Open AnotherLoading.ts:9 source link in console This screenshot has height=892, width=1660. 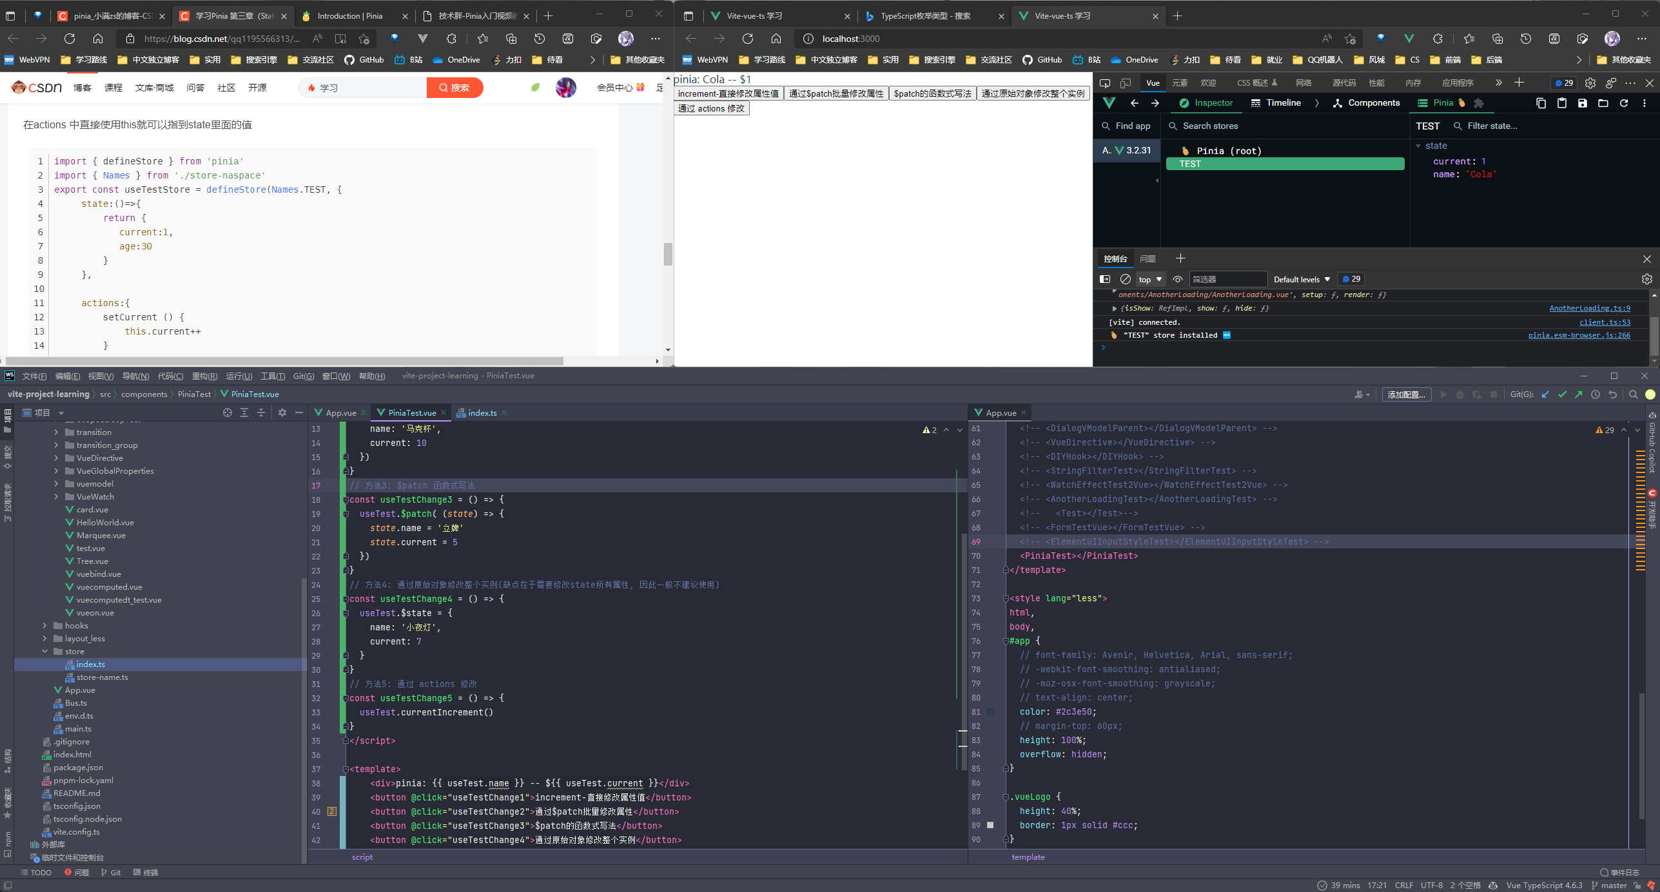point(1590,309)
